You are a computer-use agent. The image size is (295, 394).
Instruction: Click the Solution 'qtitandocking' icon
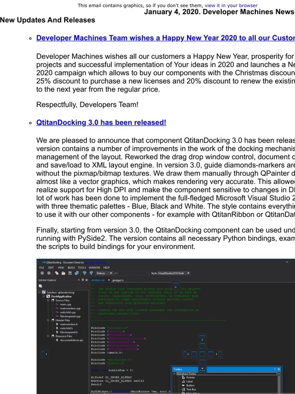pos(44,293)
